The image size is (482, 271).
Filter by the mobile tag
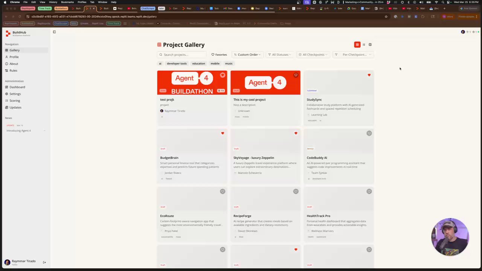click(x=215, y=64)
